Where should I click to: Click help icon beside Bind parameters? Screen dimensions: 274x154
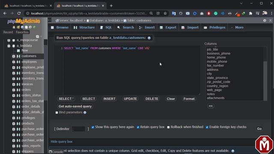coord(85,113)
